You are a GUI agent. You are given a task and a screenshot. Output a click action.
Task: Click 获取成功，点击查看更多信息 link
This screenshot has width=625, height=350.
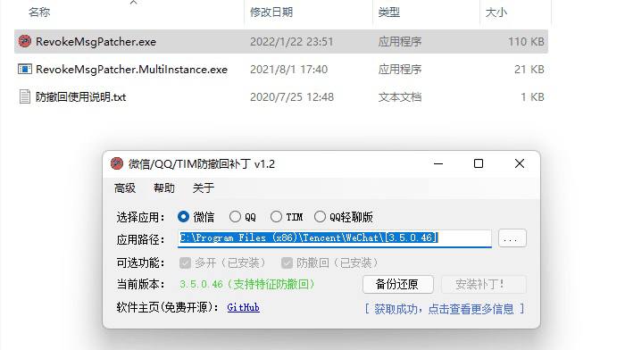(444, 309)
